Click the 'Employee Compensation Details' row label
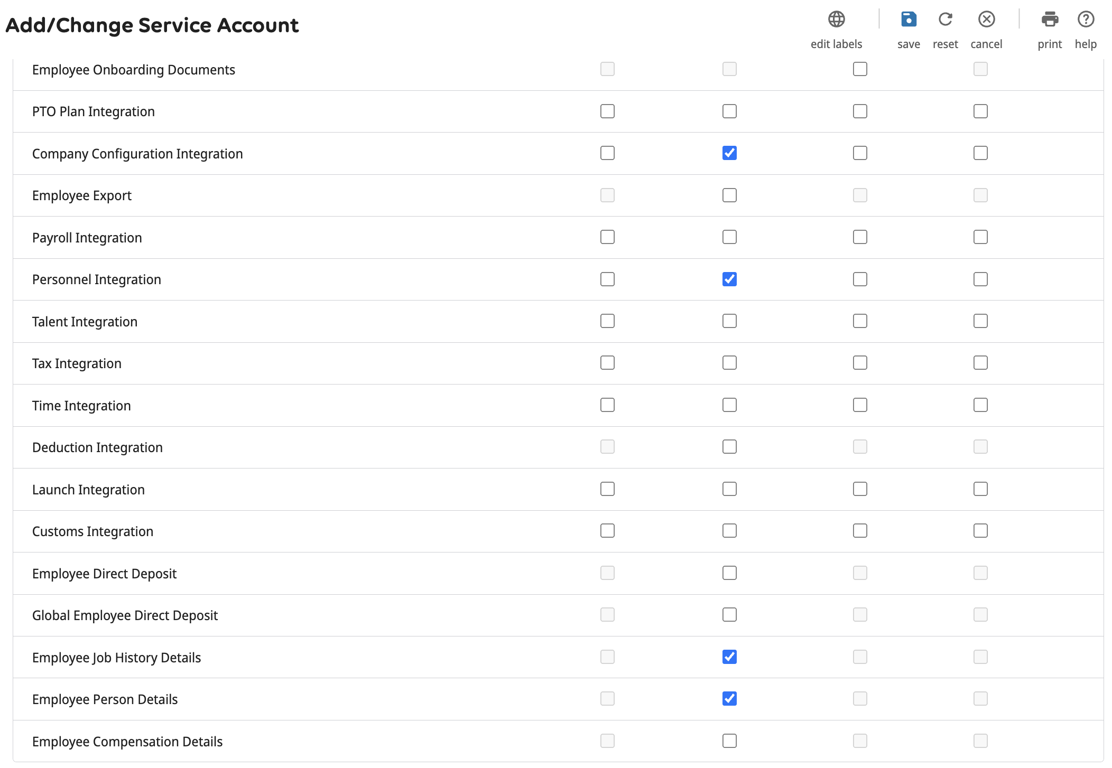This screenshot has width=1112, height=768. 127,742
